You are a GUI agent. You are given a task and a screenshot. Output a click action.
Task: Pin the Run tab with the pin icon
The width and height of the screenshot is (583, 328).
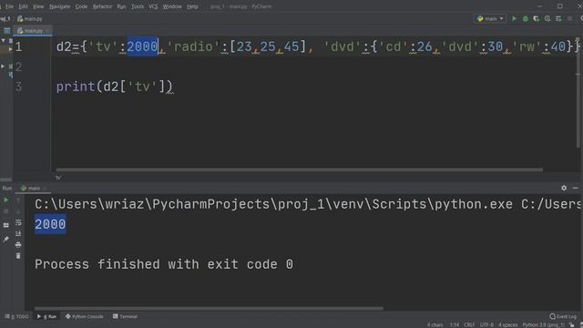tap(6, 239)
